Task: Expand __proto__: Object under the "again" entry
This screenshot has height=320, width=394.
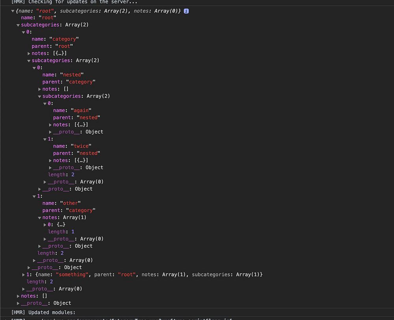Action: (x=50, y=132)
